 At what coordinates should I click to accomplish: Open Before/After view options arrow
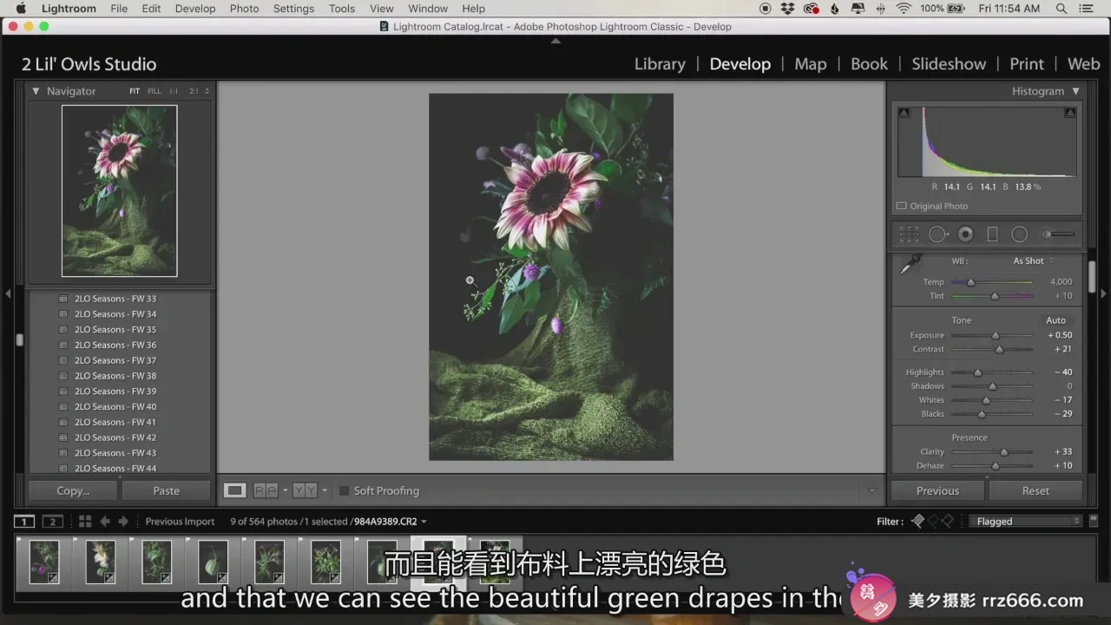(325, 490)
